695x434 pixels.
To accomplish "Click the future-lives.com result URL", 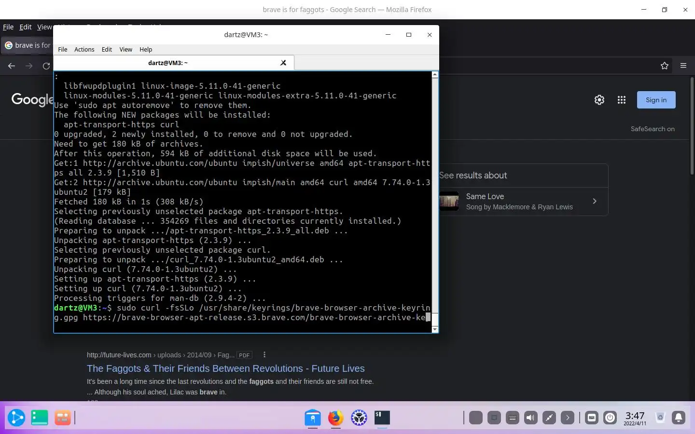I will 161,355.
